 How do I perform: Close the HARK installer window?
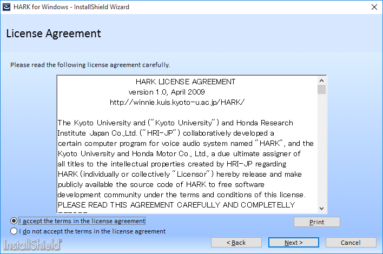pyautogui.click(x=373, y=7)
